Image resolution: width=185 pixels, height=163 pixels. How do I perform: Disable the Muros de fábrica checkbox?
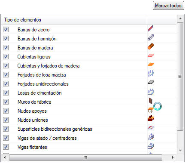[6, 102]
